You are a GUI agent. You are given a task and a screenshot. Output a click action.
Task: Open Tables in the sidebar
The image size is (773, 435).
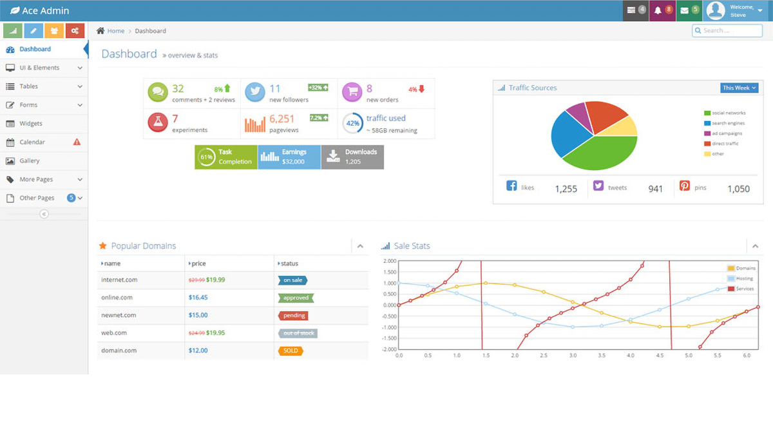(x=43, y=86)
